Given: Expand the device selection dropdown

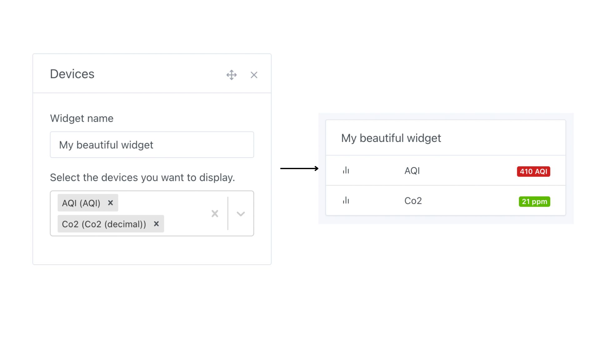Looking at the screenshot, I should pyautogui.click(x=241, y=214).
